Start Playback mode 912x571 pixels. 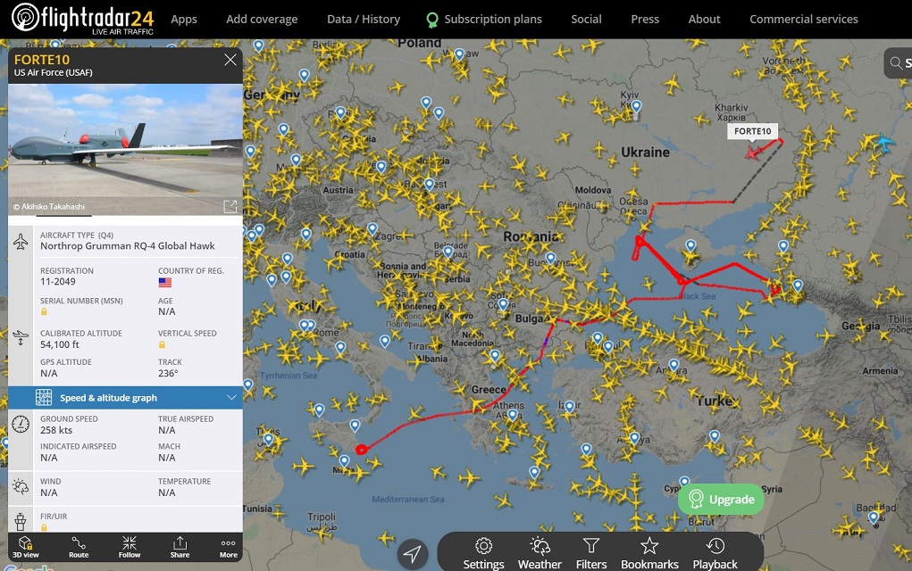tap(715, 553)
